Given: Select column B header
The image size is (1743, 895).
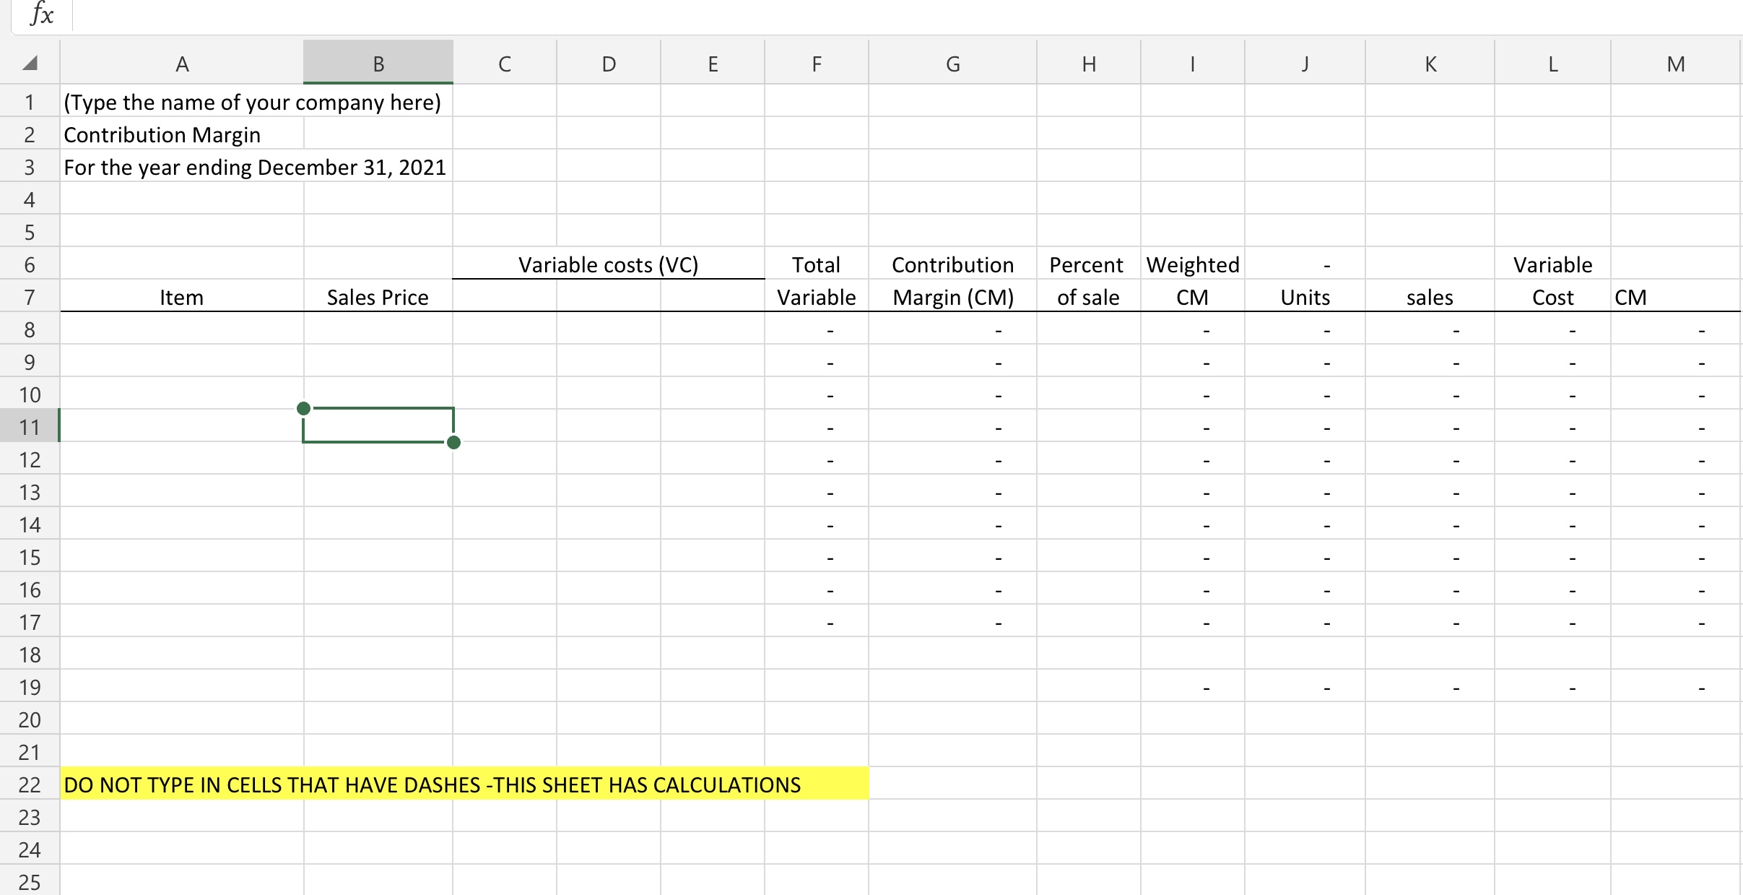Looking at the screenshot, I should 378,64.
